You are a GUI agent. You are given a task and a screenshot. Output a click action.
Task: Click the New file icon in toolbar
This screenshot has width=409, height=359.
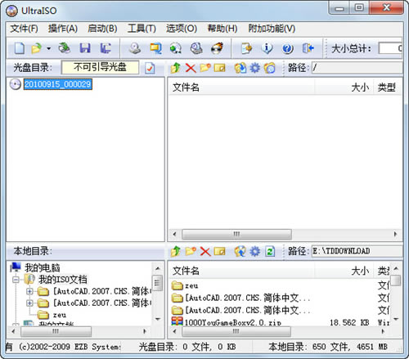coord(20,48)
